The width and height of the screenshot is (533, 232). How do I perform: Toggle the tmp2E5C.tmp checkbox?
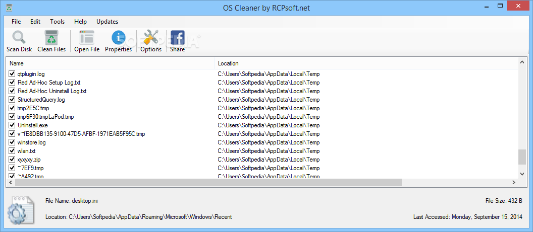pyautogui.click(x=12, y=108)
